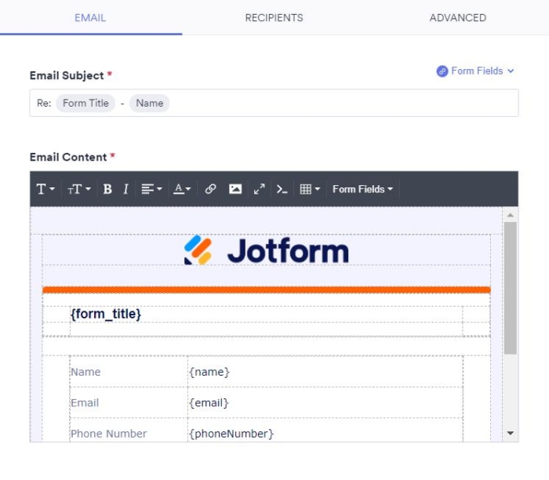
Task: Click the scroll down arrow of editor
Action: 511,434
